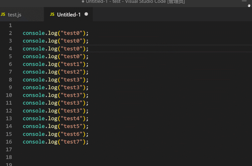This screenshot has height=166, width=252.
Task: Click line number 9 in gutter
Action: point(10,87)
